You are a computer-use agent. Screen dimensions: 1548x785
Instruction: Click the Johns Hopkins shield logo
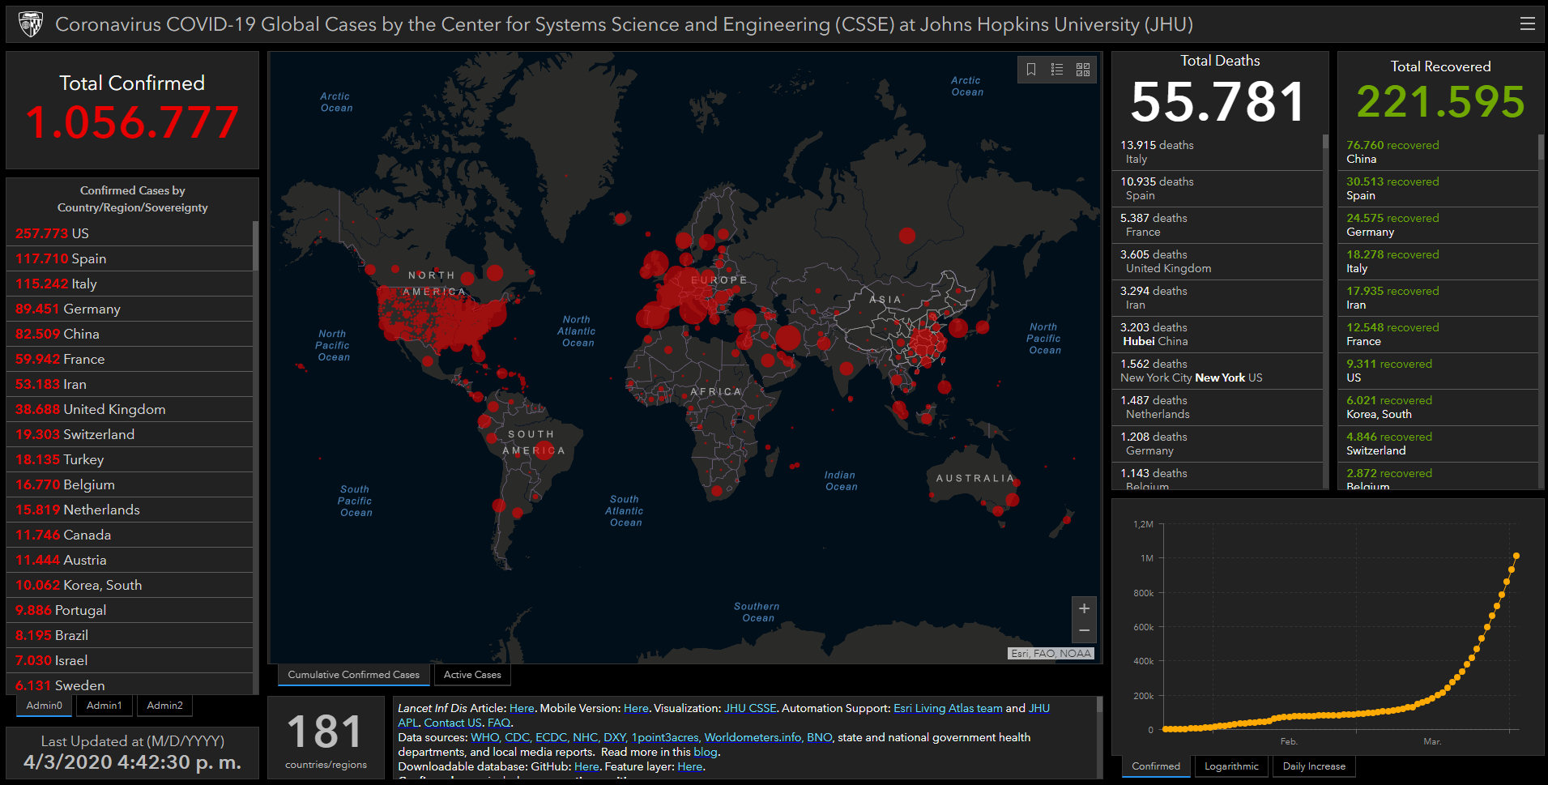31,24
